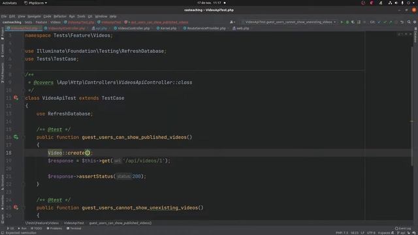Switch to the api.php editor tab
This screenshot has height=235, width=418.
tap(100, 28)
